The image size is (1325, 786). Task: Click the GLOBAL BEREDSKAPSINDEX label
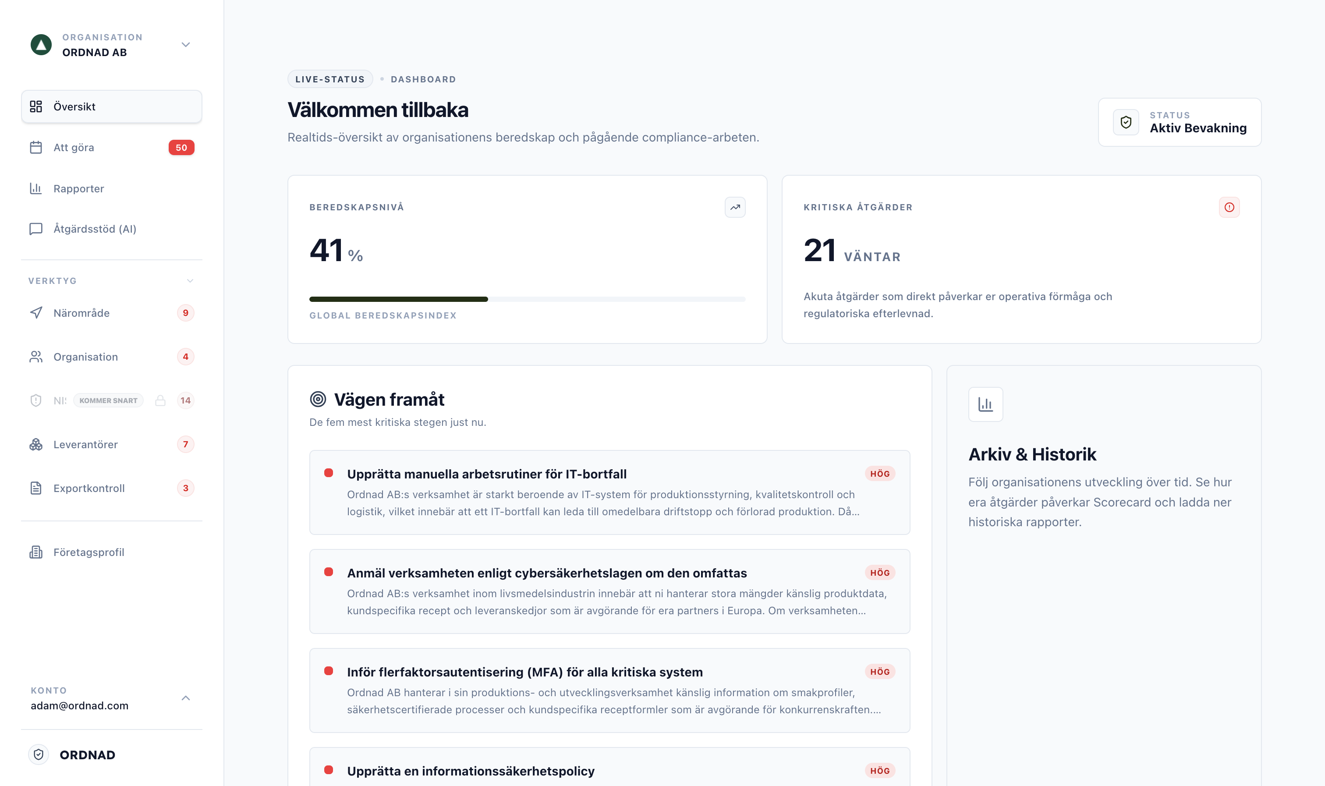point(383,316)
